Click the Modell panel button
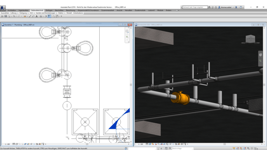 69,13
